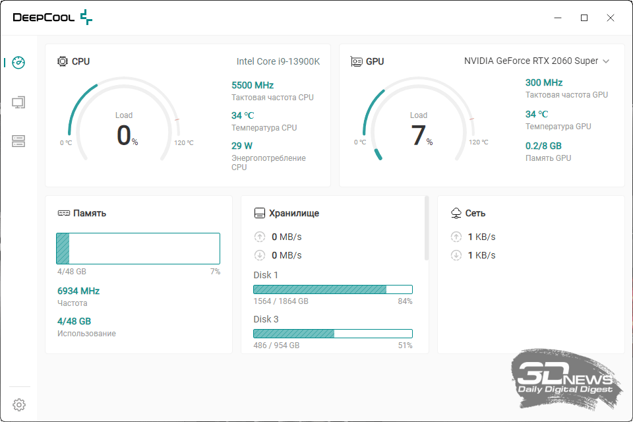Open settings gear in sidebar
Screen dimensions: 633x422
point(19,404)
